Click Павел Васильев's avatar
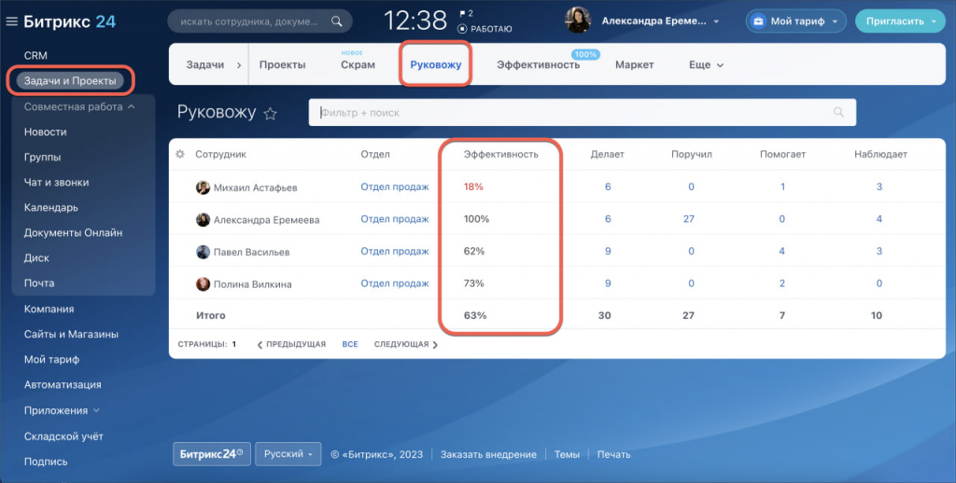 click(x=203, y=252)
